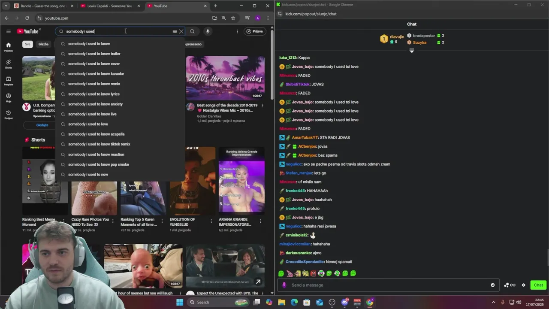The height and width of the screenshot is (309, 549).
Task: Choose suggestion 'somebody i used to know trailer'
Action: (120, 54)
